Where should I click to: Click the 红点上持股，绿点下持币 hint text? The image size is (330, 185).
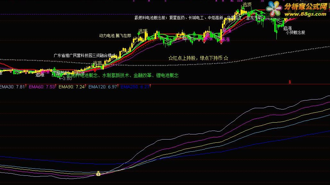(x=198, y=58)
